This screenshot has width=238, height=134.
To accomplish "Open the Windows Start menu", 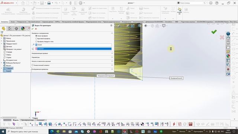I will [x=3, y=131].
